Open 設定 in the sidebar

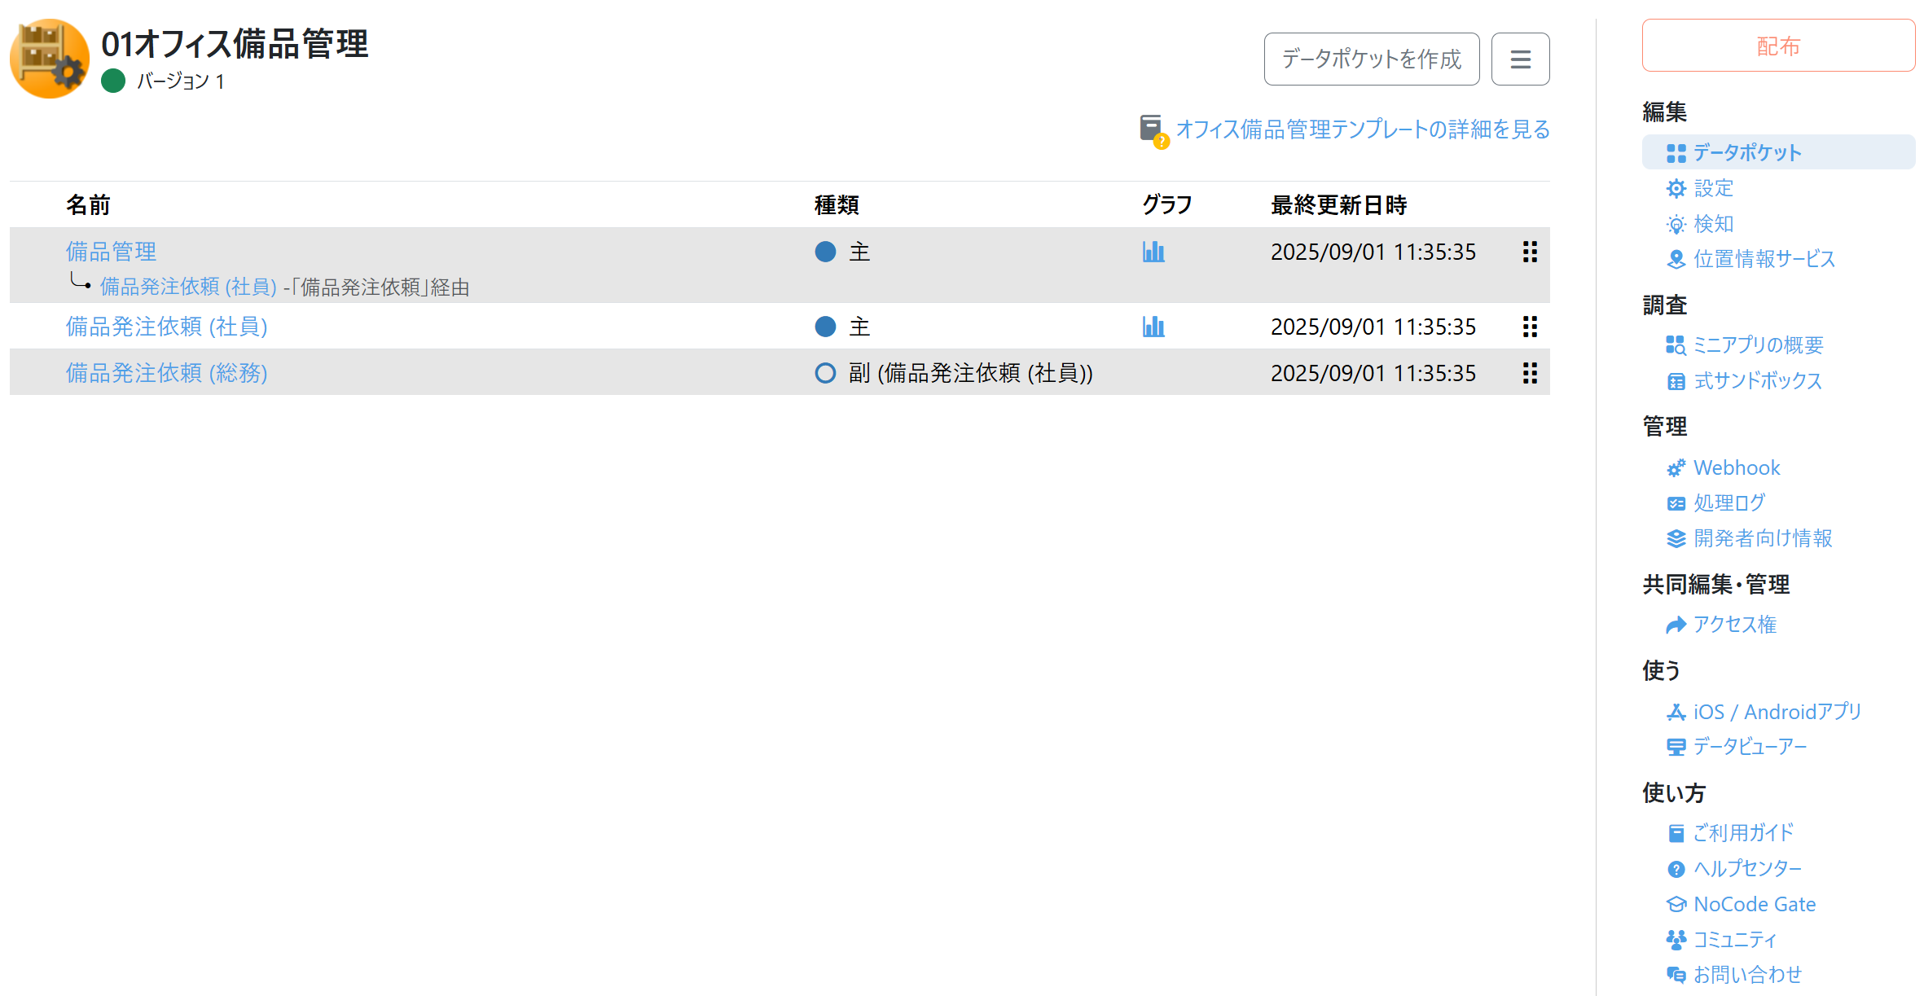tap(1713, 188)
